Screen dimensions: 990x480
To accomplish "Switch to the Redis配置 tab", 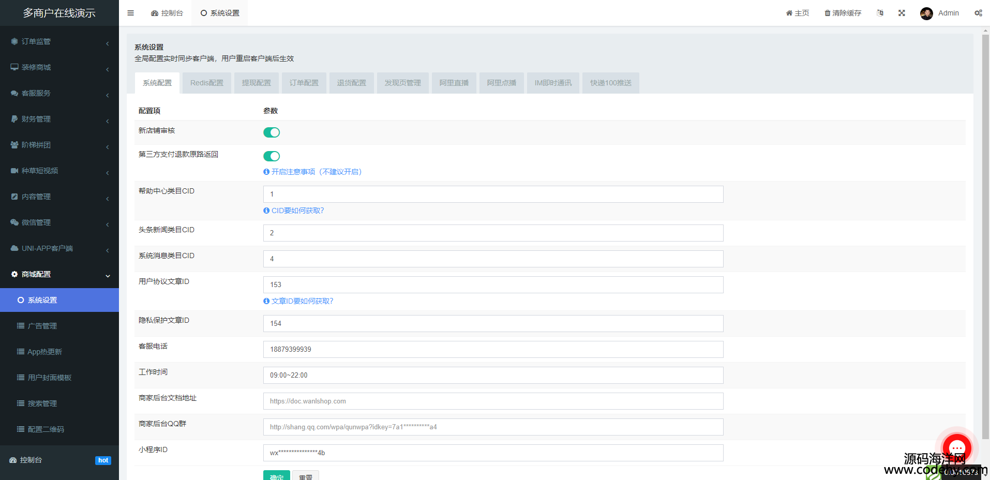I will tap(207, 83).
